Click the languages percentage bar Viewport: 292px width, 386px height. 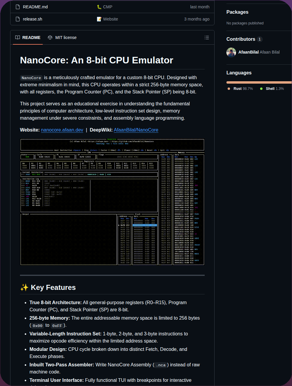259,82
